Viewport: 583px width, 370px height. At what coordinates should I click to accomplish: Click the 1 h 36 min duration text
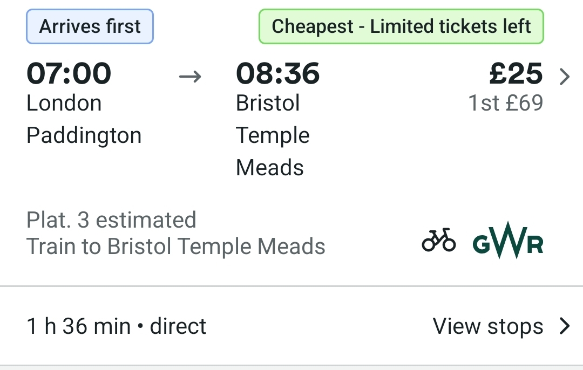click(78, 326)
